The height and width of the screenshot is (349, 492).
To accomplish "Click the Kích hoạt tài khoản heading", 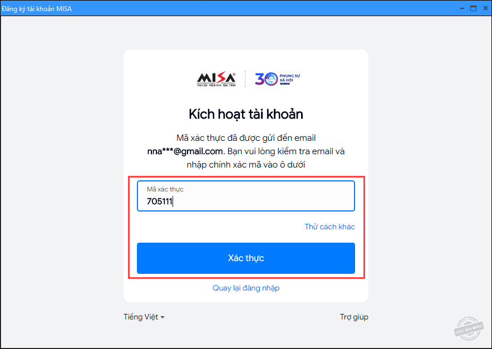I will click(x=246, y=114).
